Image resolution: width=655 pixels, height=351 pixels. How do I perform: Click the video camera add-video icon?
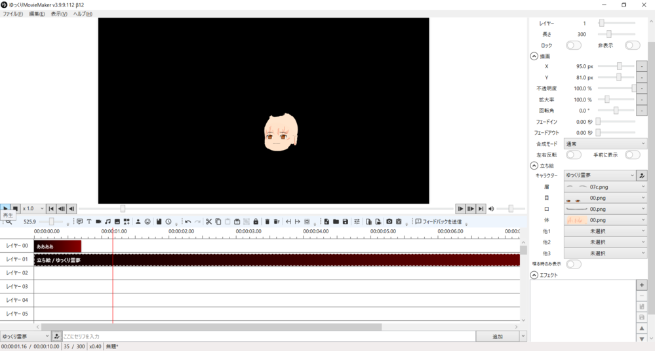98,222
